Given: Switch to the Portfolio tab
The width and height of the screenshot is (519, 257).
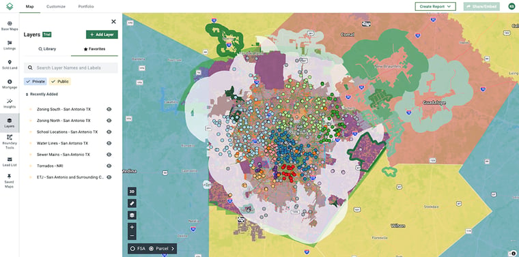Looking at the screenshot, I should click(86, 6).
